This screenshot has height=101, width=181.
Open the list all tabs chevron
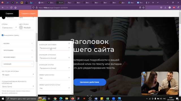(158, 3)
